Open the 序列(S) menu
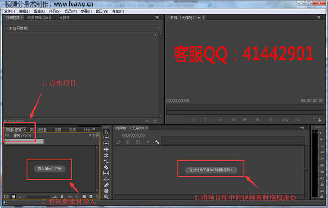The image size is (328, 208). tap(55, 11)
